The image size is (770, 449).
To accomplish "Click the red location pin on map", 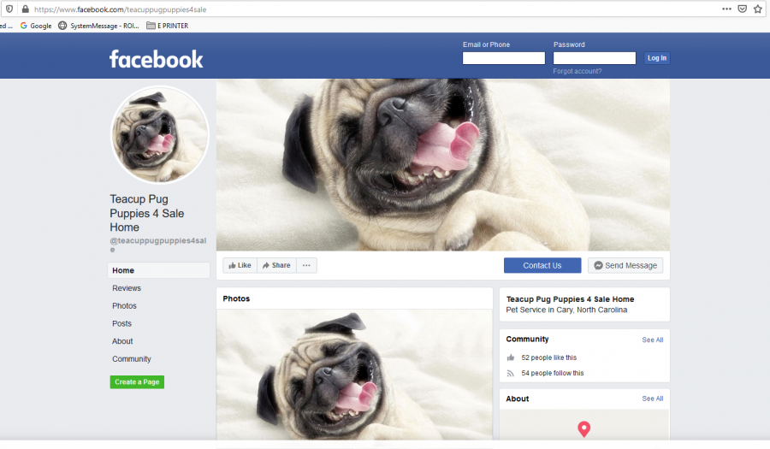I will [583, 428].
